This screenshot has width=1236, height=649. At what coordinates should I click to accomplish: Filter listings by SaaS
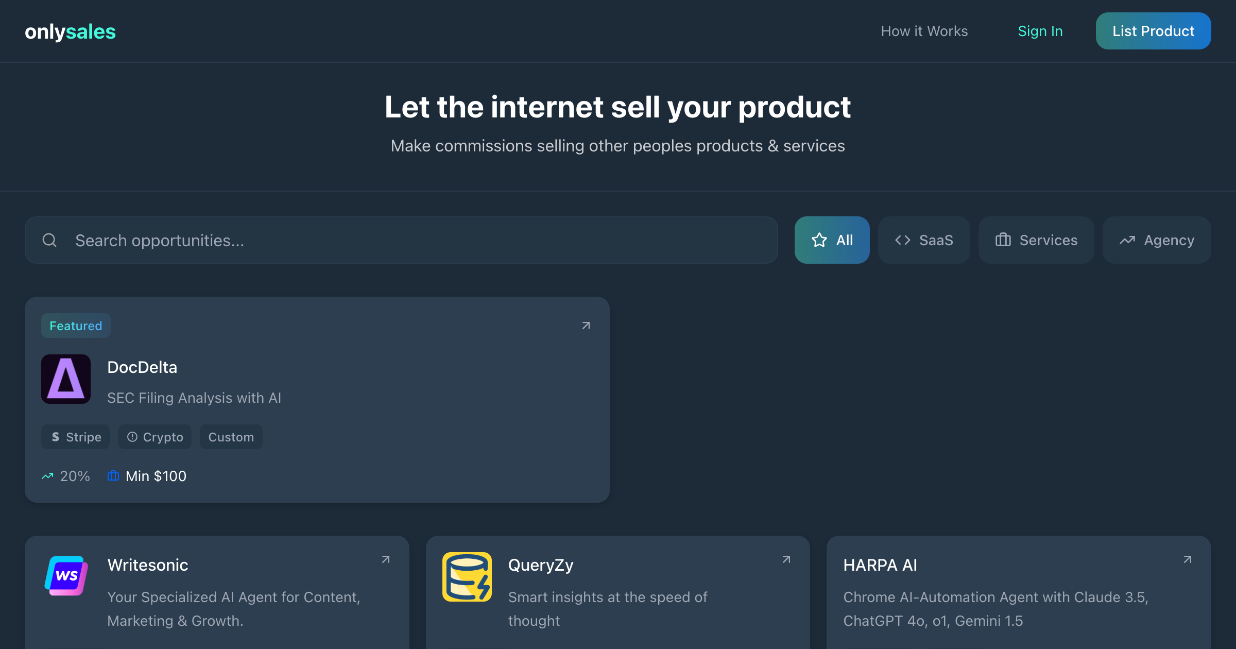tap(924, 240)
